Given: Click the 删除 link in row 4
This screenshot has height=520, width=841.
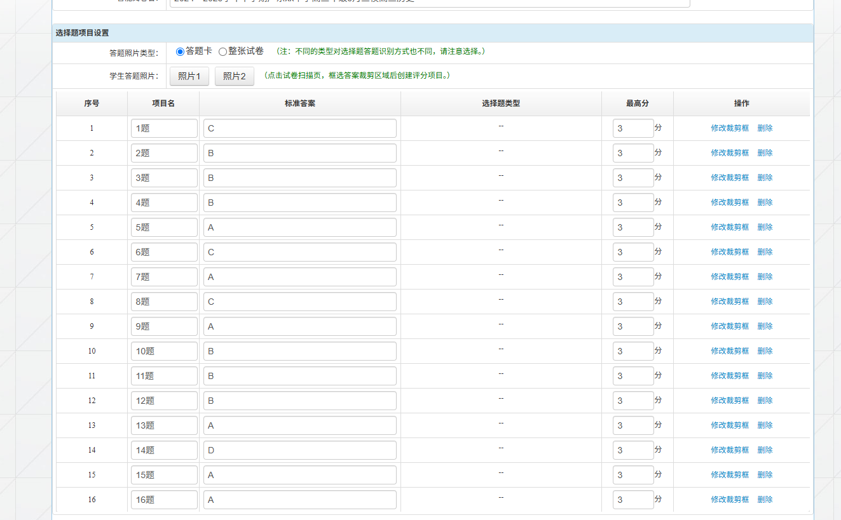Looking at the screenshot, I should click(x=765, y=203).
